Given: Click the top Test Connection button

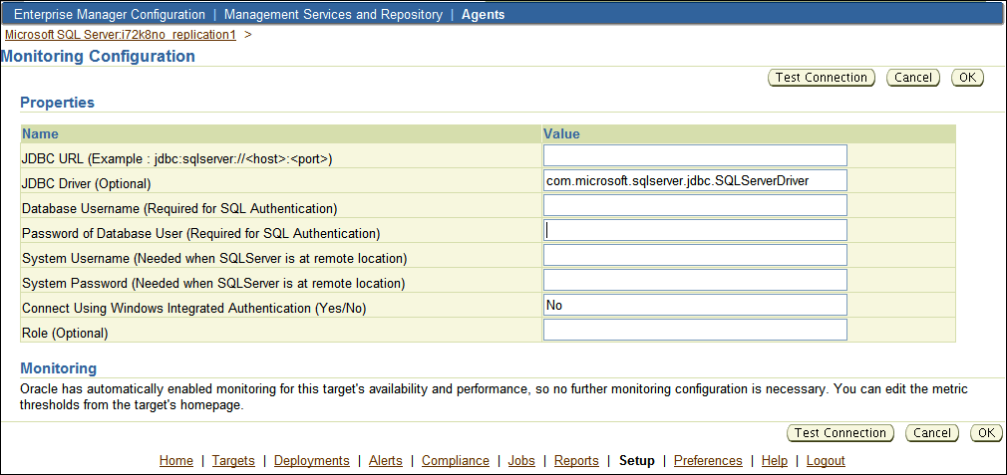Looking at the screenshot, I should point(822,78).
